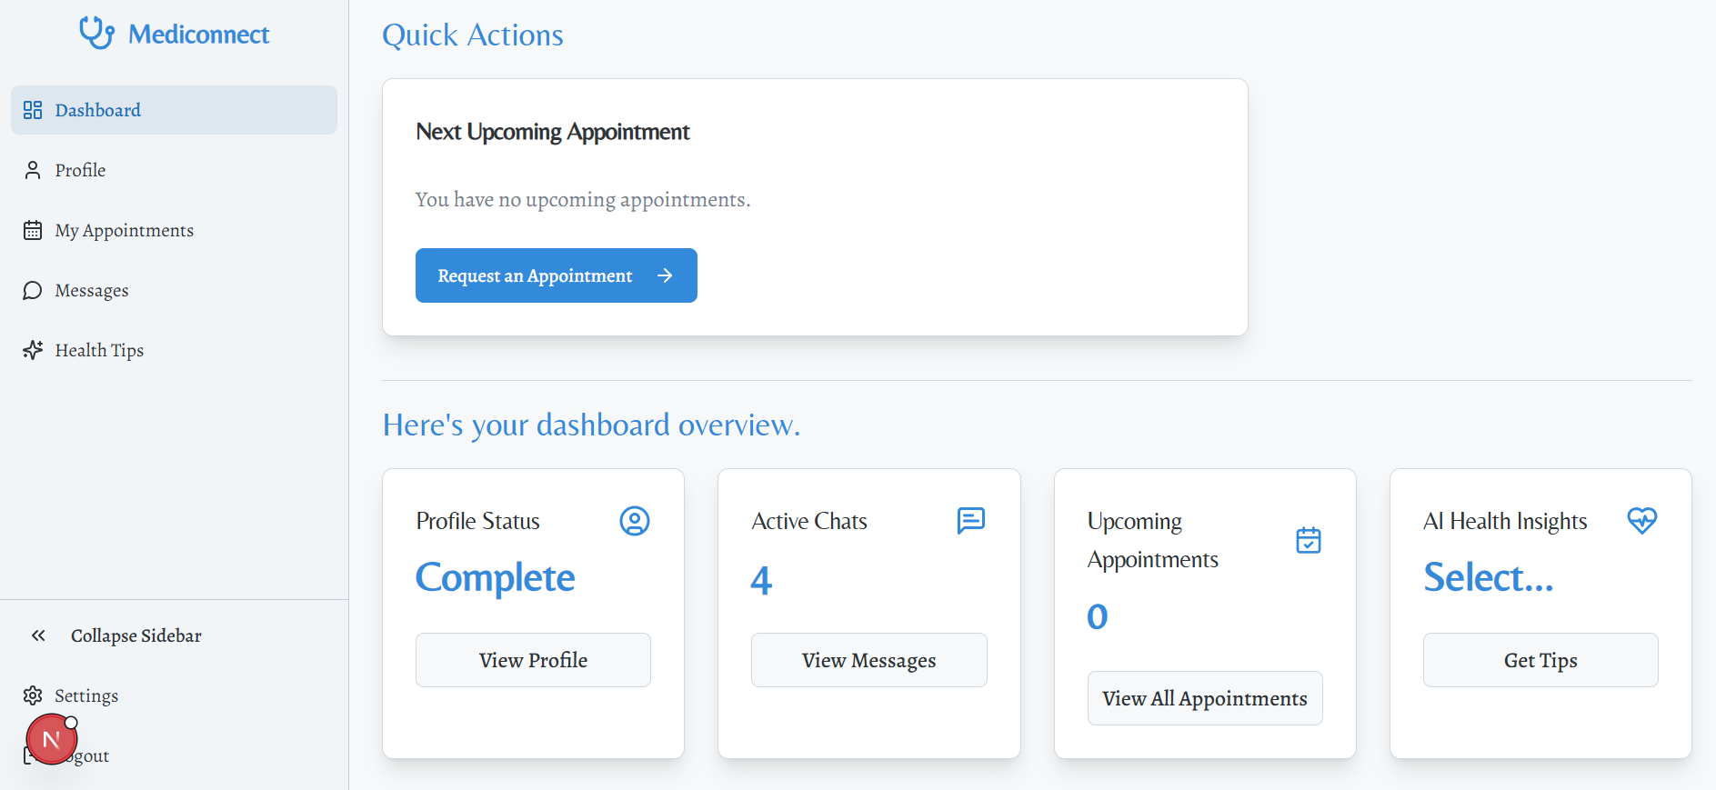Click the red N avatar badge
The width and height of the screenshot is (1716, 790).
click(x=51, y=740)
